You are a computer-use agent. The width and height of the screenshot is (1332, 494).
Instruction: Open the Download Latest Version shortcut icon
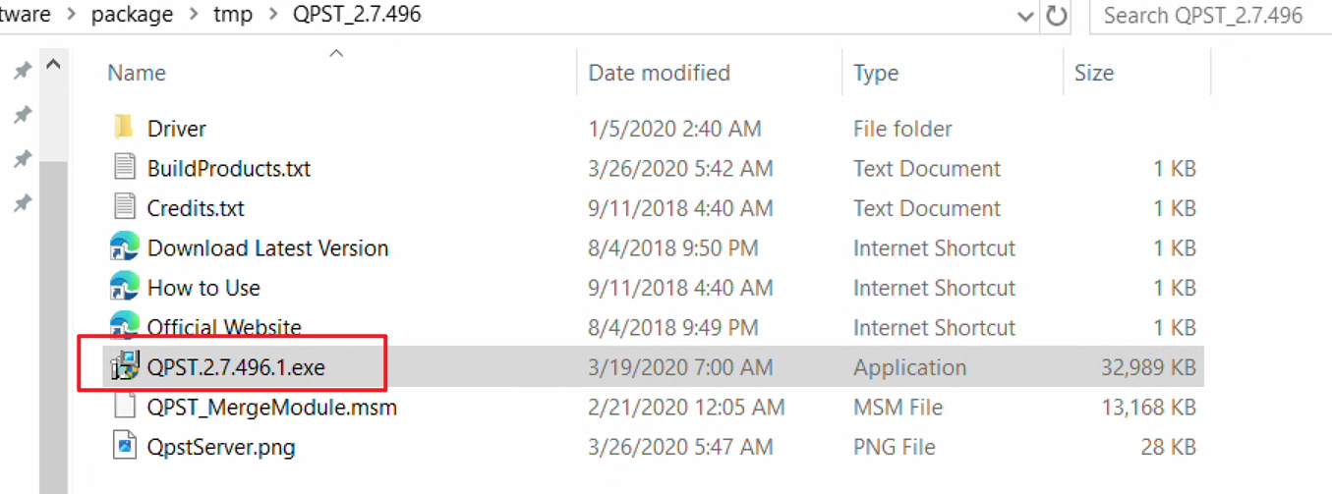pos(124,247)
